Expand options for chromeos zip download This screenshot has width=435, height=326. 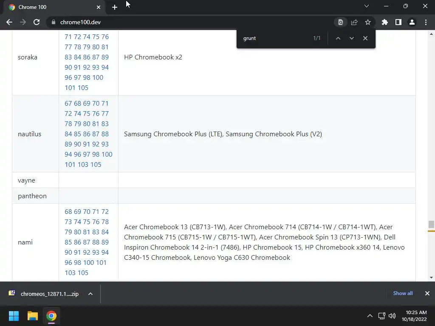(x=90, y=294)
